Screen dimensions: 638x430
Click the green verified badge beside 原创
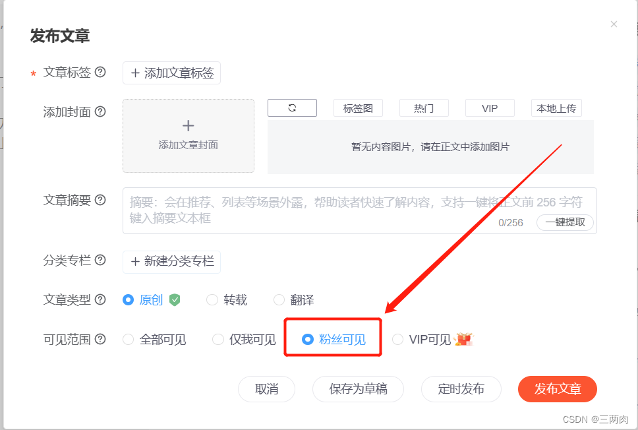pos(174,299)
